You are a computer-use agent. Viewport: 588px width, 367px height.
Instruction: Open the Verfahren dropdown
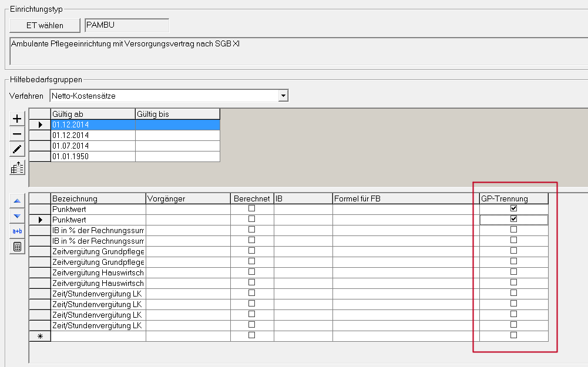pyautogui.click(x=283, y=96)
